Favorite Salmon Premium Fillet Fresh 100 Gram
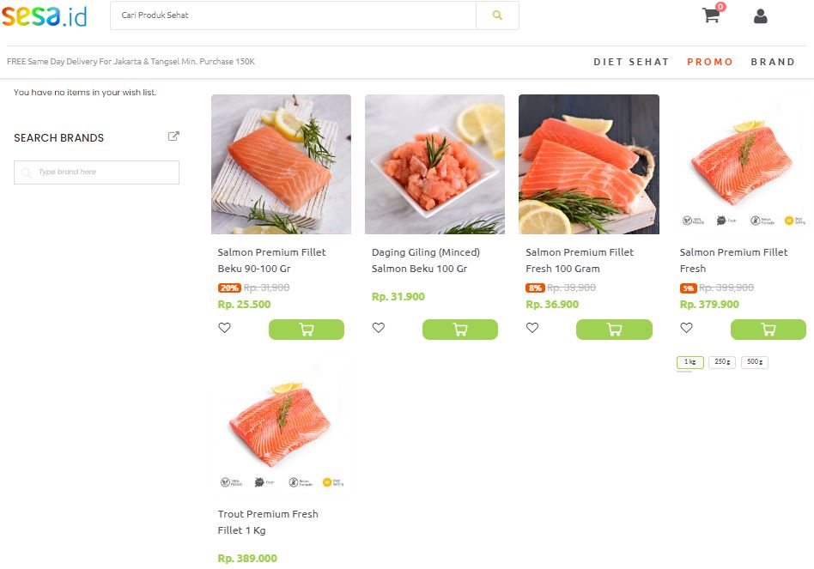Image resolution: width=814 pixels, height=569 pixels. (532, 327)
